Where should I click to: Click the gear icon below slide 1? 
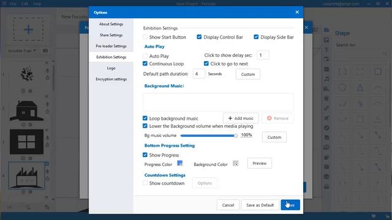tap(30, 91)
